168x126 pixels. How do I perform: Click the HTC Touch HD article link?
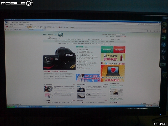(x=96, y=94)
